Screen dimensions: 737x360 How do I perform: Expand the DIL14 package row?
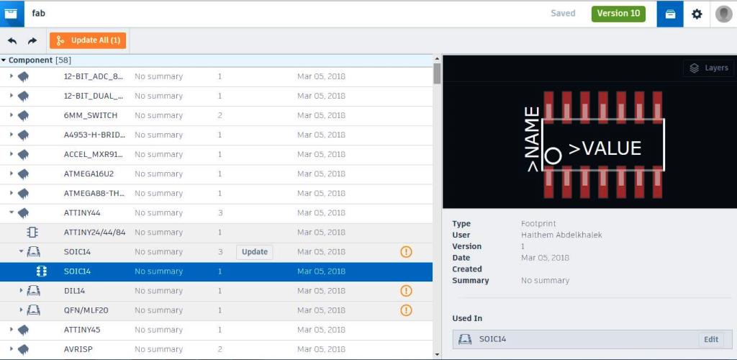pyautogui.click(x=21, y=290)
